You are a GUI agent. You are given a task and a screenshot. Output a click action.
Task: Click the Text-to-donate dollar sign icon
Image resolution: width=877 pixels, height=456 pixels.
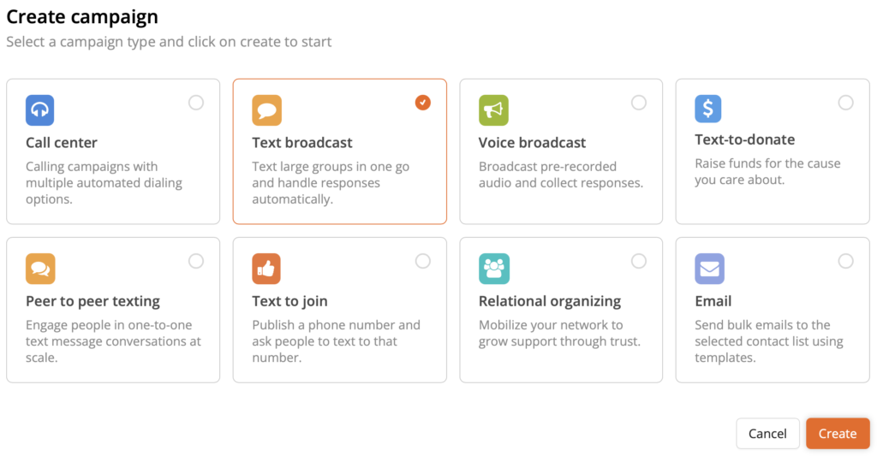tap(708, 109)
